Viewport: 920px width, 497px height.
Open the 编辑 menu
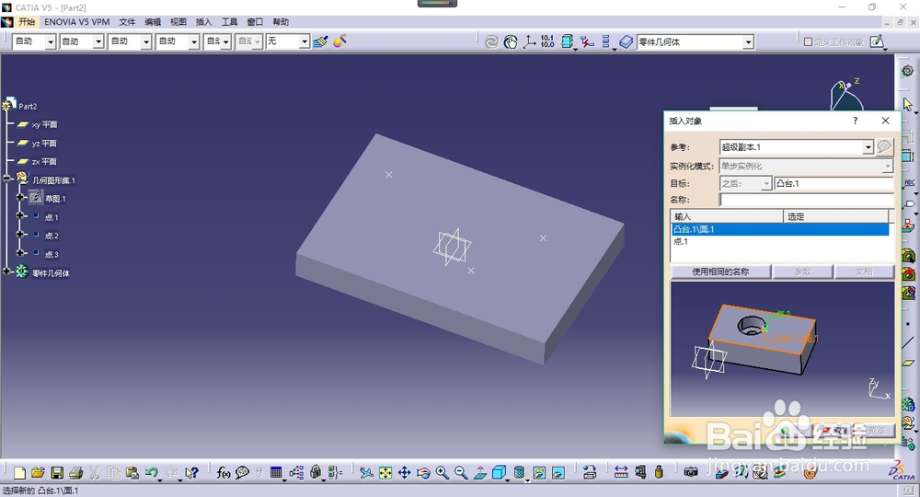click(x=153, y=22)
